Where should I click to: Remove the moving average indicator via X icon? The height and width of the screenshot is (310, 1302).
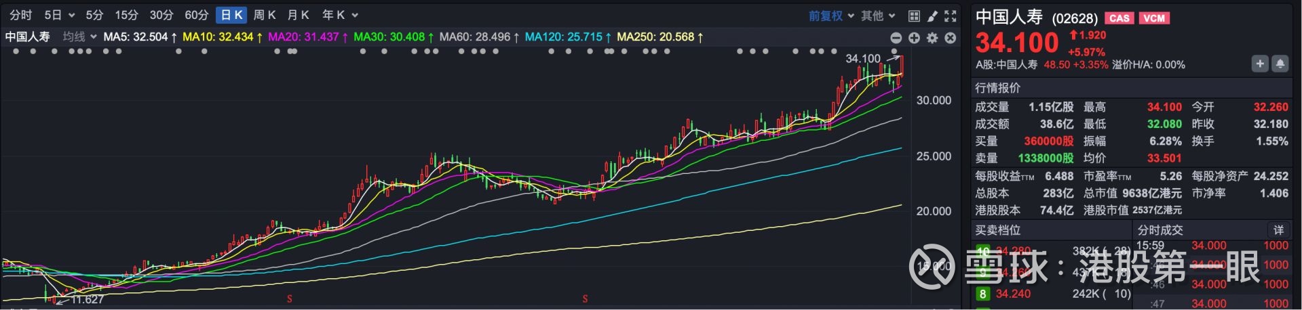(x=951, y=38)
